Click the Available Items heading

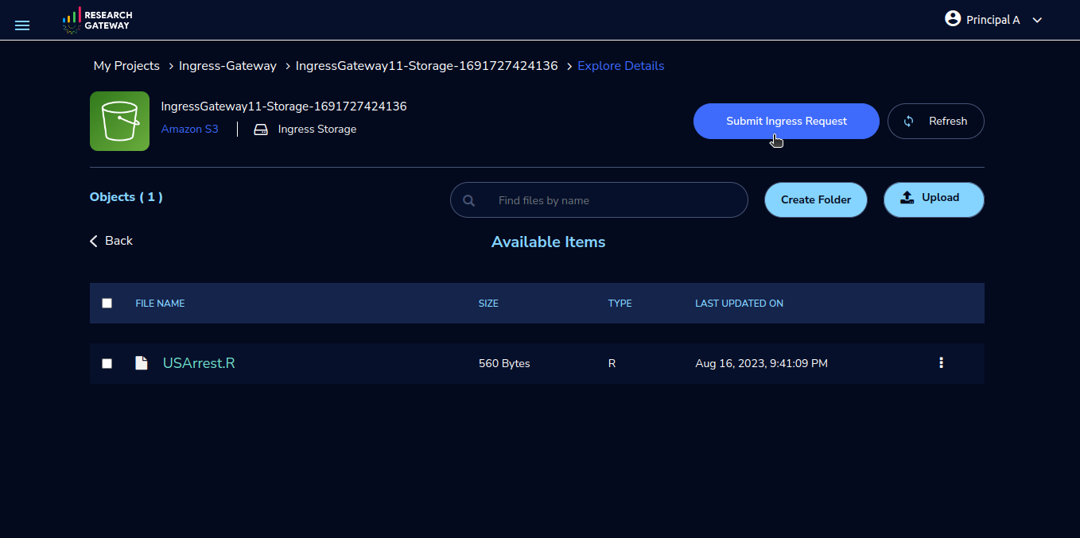click(549, 242)
